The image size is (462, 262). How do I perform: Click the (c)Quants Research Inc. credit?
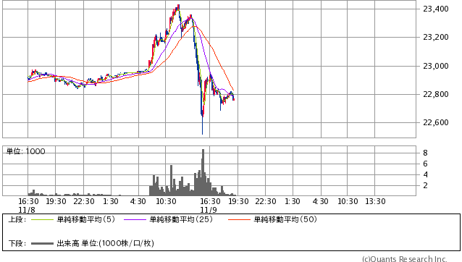coord(405,259)
